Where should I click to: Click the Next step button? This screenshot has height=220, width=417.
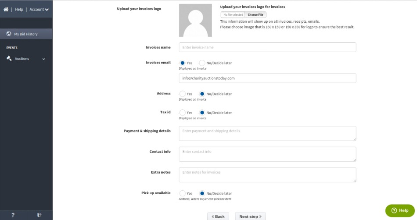click(250, 217)
